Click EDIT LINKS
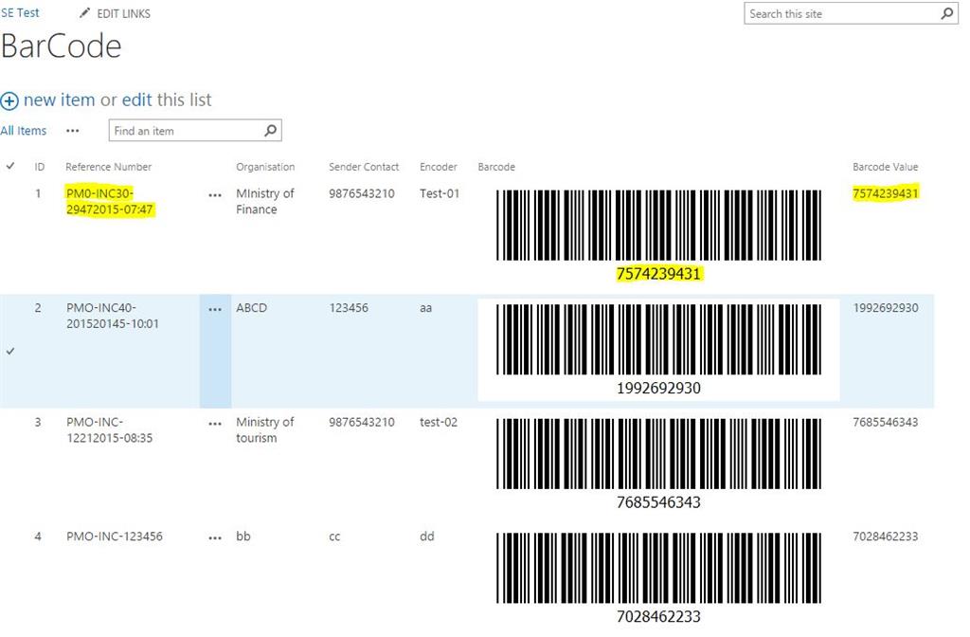 tap(123, 13)
